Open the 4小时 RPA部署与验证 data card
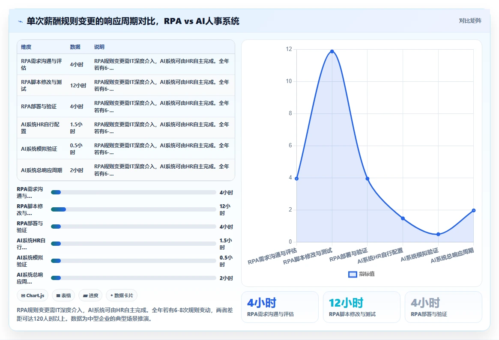The width and height of the screenshot is (499, 340). point(443,307)
